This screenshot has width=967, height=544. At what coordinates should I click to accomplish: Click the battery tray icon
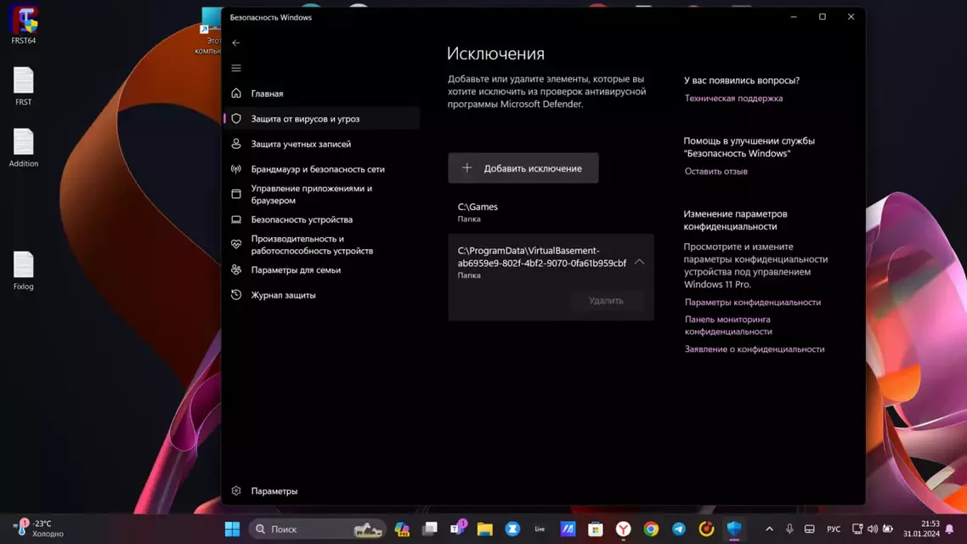888,530
